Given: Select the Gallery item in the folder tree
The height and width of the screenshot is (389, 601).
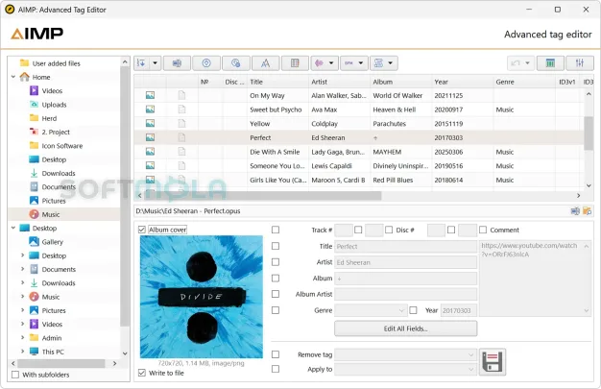Looking at the screenshot, I should point(52,242).
